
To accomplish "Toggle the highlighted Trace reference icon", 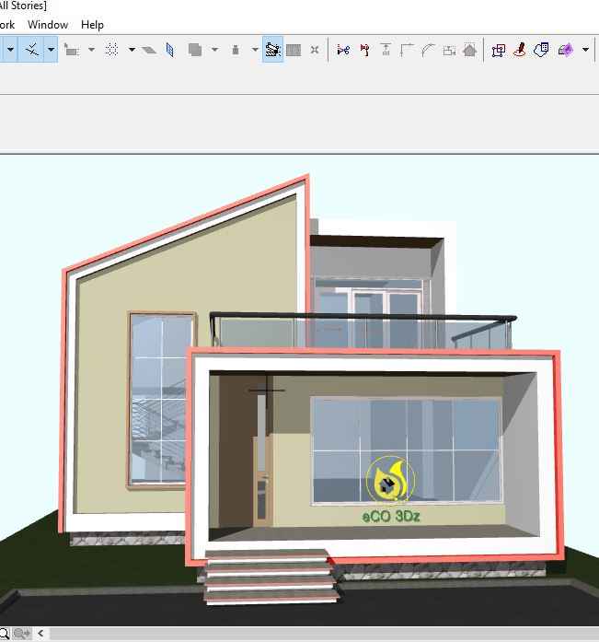I will point(272,50).
